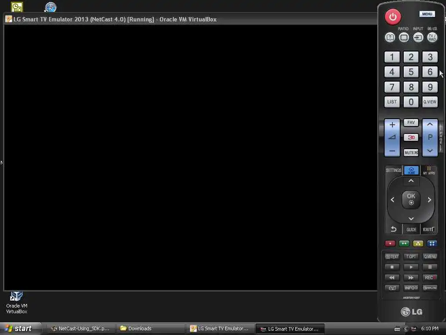This screenshot has width=446, height=335.
Task: Open the GUIDE button
Action: click(x=411, y=229)
